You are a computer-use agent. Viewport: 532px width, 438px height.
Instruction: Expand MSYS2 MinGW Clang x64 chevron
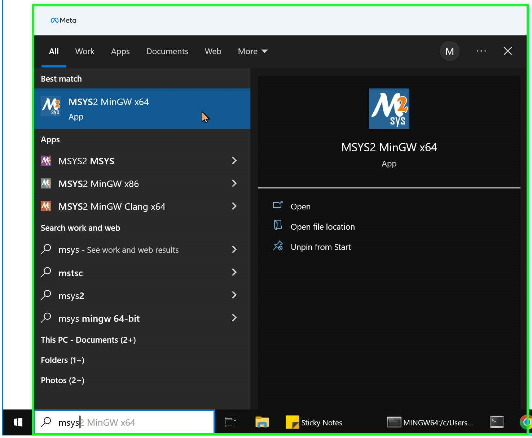[234, 206]
